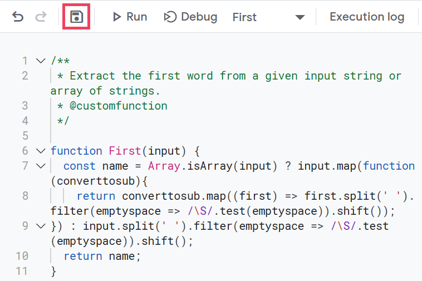The height and width of the screenshot is (281, 422).
Task: Click line number 5 in the gutter
Action: click(25, 136)
